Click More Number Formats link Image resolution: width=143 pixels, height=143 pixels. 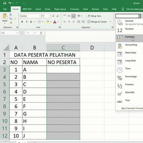click(132, 108)
